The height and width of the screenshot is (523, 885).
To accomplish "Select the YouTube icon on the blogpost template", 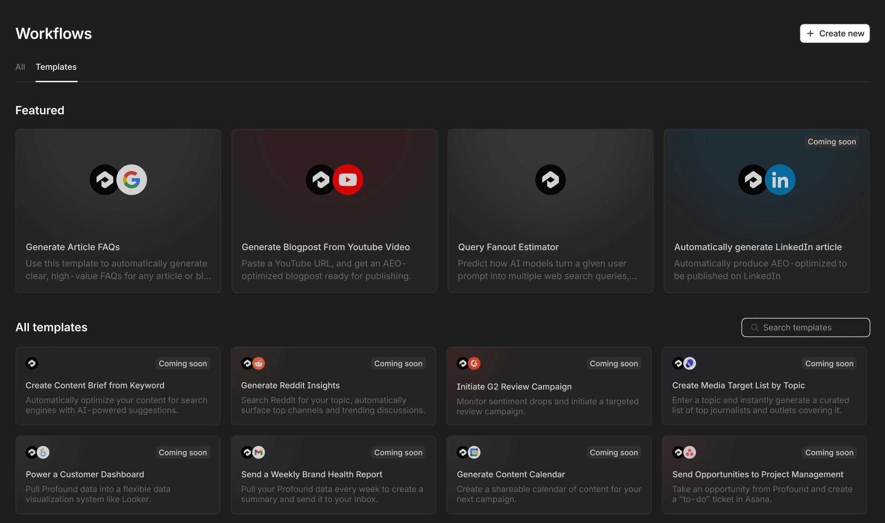I will 348,179.
